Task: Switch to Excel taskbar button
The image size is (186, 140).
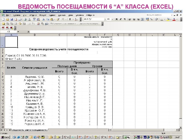Action: click(127, 137)
